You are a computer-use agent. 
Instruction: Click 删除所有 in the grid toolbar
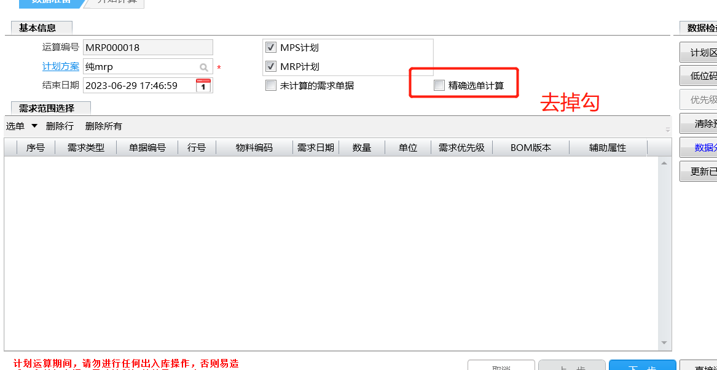(x=103, y=126)
